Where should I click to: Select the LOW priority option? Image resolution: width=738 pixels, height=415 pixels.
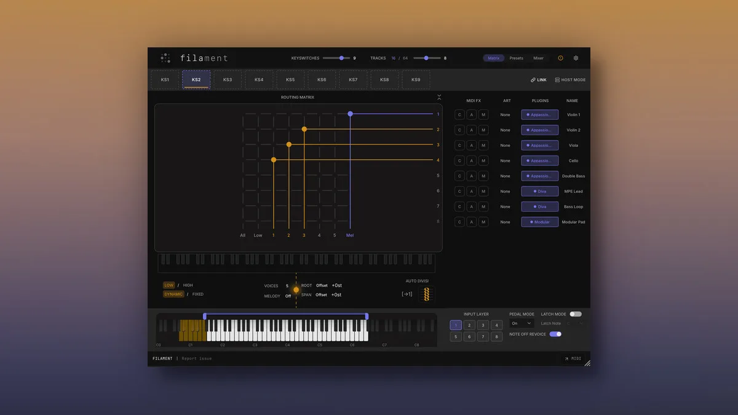point(169,285)
